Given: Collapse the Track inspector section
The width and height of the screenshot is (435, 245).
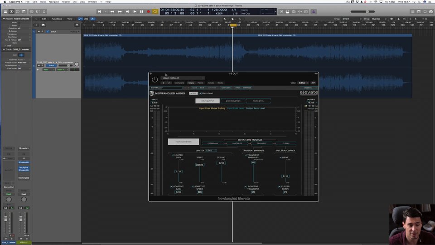Looking at the screenshot, I should [x=4, y=49].
